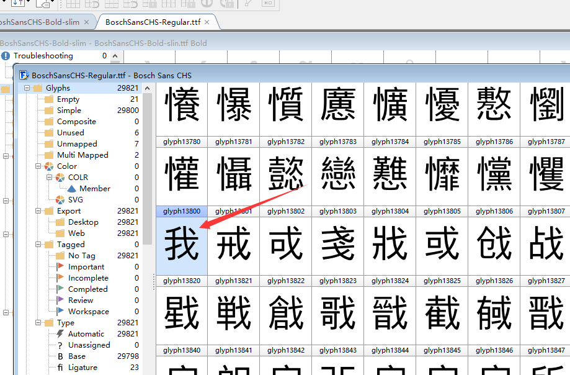Select glyph13807 thumbnail 战
This screenshot has width=570, height=375.
coord(545,245)
